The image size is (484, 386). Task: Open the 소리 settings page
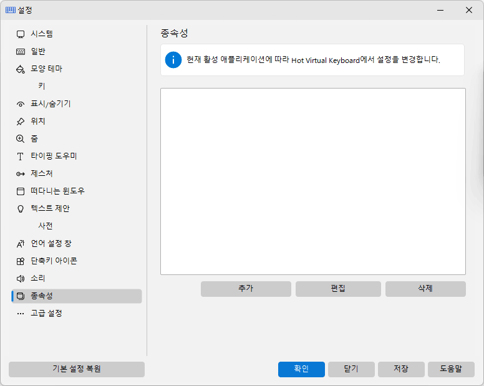77,279
